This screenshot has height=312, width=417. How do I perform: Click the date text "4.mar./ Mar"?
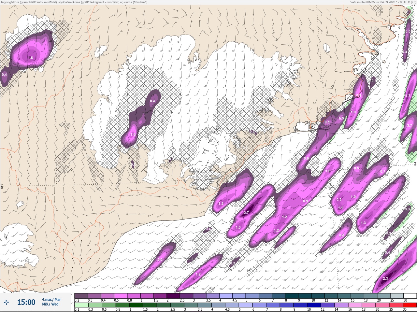[x=51, y=300]
